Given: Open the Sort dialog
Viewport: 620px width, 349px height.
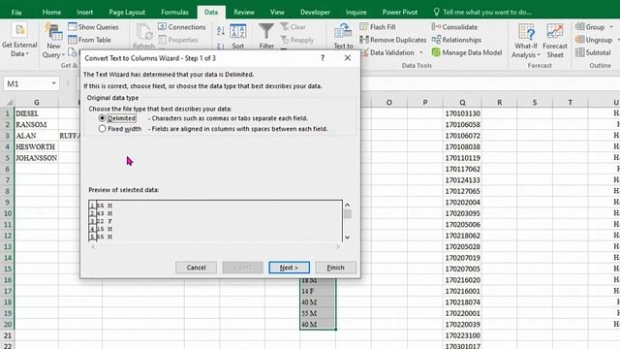Looking at the screenshot, I should (238, 37).
